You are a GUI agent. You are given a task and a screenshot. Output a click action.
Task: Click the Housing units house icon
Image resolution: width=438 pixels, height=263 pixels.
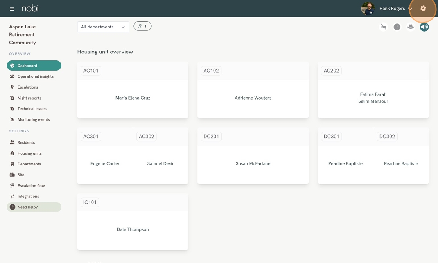(12, 153)
